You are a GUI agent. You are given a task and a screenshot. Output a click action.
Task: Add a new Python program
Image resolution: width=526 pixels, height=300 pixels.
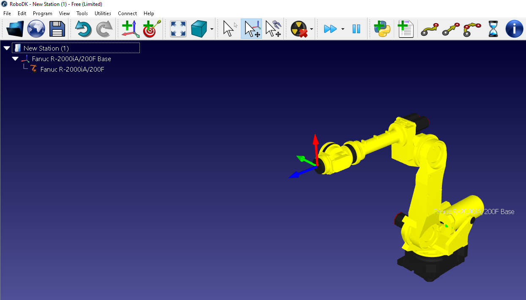(382, 29)
